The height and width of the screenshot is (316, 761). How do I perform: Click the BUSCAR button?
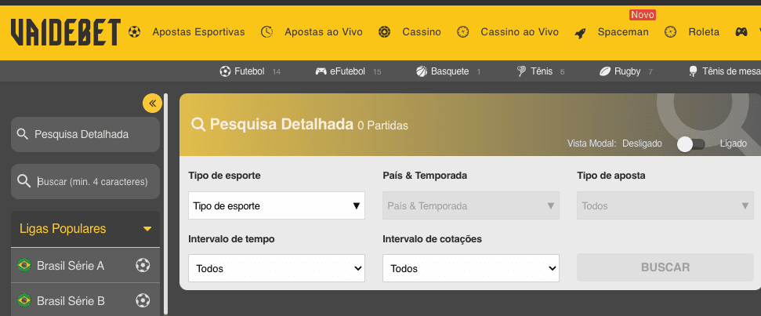(x=665, y=267)
